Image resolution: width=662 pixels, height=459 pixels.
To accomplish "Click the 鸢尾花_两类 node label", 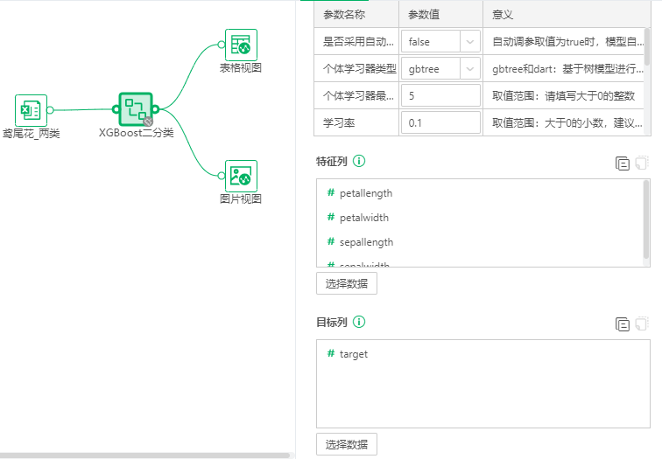I will [x=32, y=134].
